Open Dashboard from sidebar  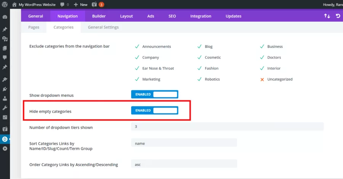(x=5, y=17)
